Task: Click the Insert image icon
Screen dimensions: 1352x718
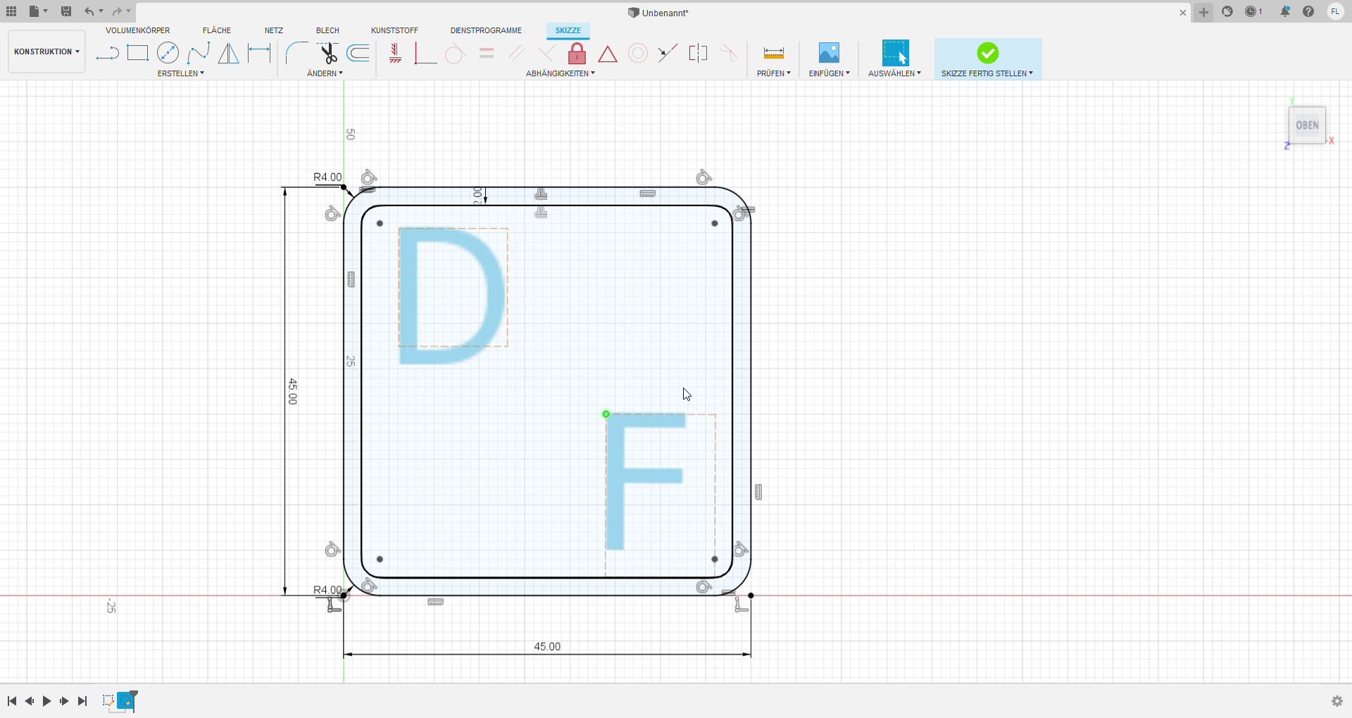Action: click(x=829, y=53)
